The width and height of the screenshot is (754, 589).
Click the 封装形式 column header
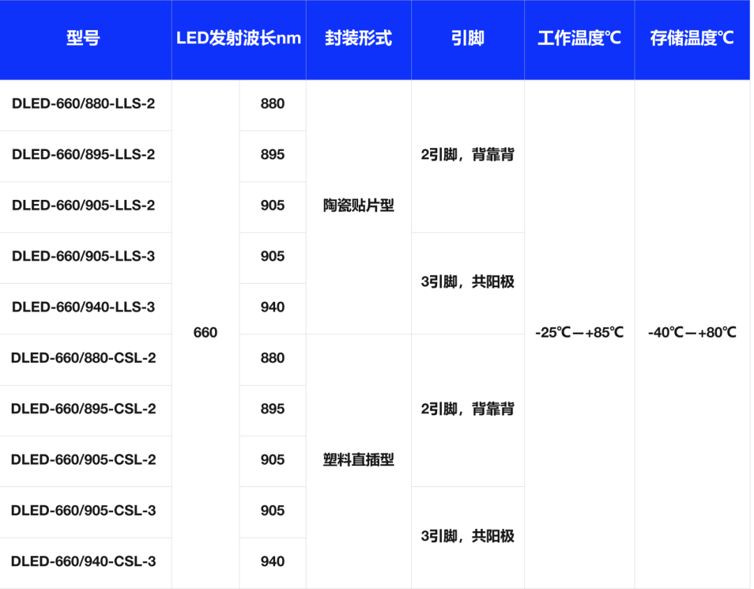[x=358, y=40]
